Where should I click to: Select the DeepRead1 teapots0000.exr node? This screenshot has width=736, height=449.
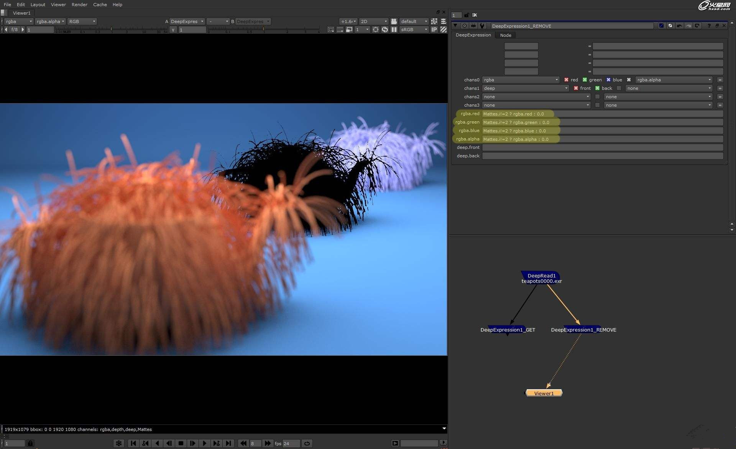(541, 278)
